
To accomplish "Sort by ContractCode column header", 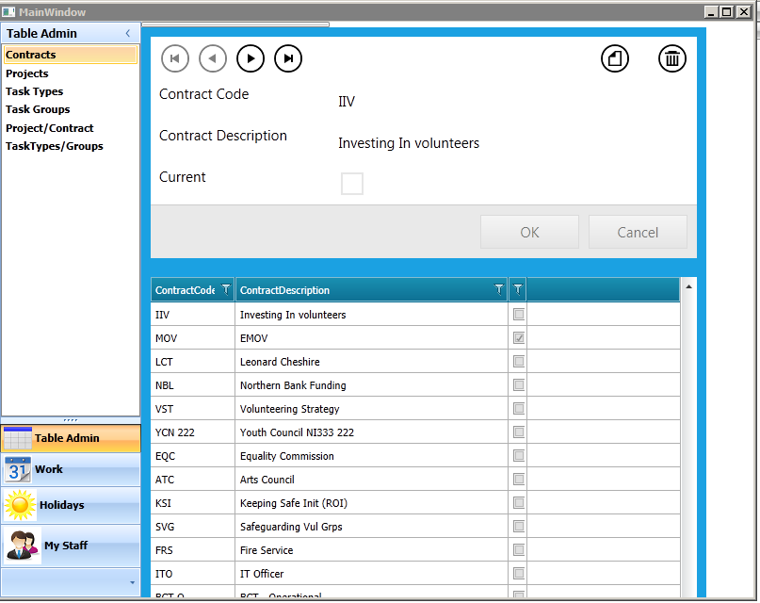I will [x=186, y=290].
